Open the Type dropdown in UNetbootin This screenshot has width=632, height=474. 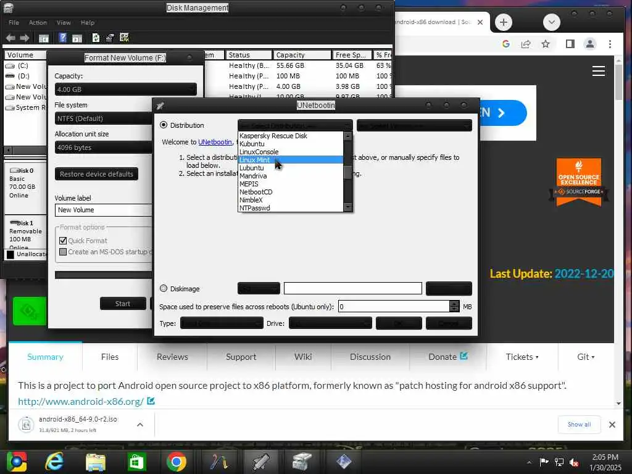point(222,323)
